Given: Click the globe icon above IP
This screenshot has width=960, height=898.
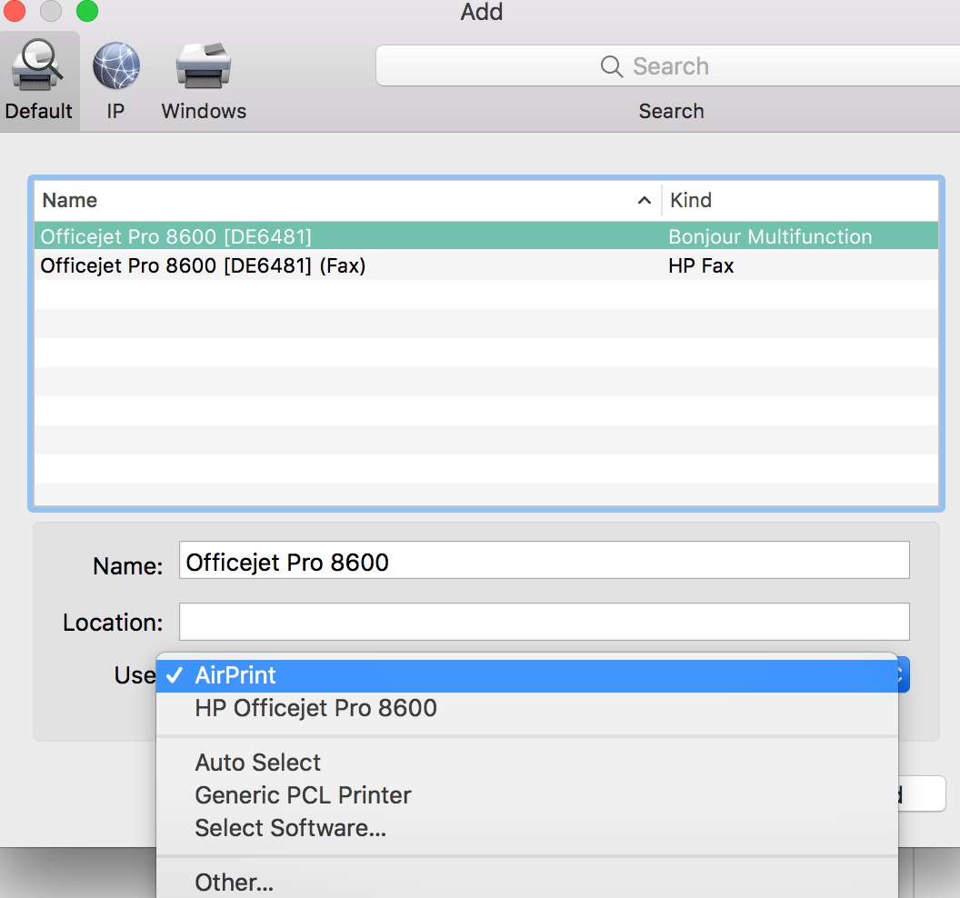Looking at the screenshot, I should click(x=115, y=65).
